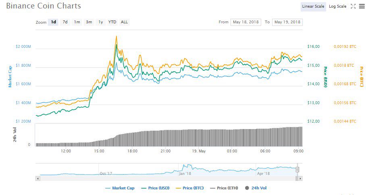
Task: Select the 7d zoom range
Action: 65,22
